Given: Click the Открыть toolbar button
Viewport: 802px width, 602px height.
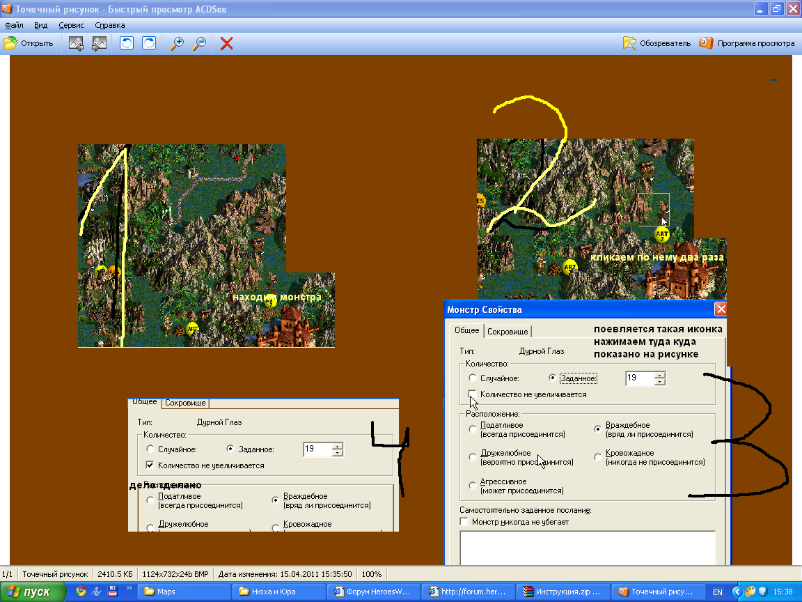Looking at the screenshot, I should tap(29, 43).
